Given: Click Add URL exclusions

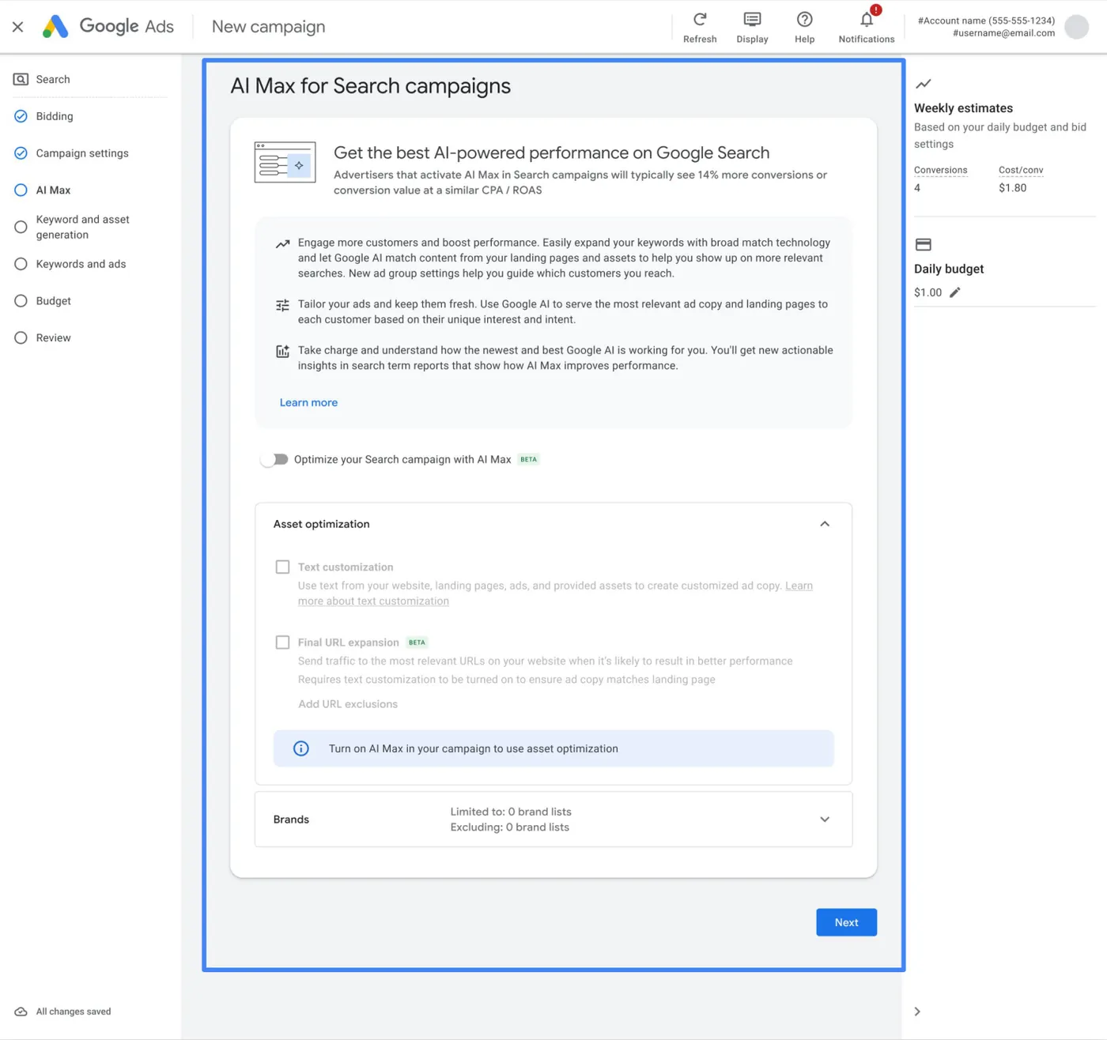Looking at the screenshot, I should coord(348,704).
